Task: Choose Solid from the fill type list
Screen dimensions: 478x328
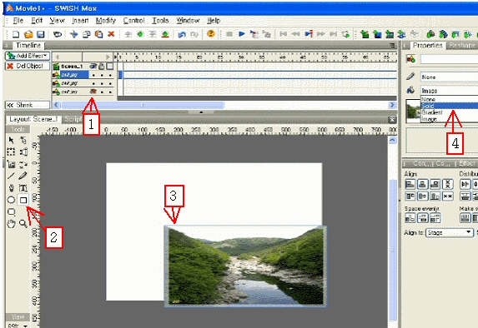Action: click(450, 106)
